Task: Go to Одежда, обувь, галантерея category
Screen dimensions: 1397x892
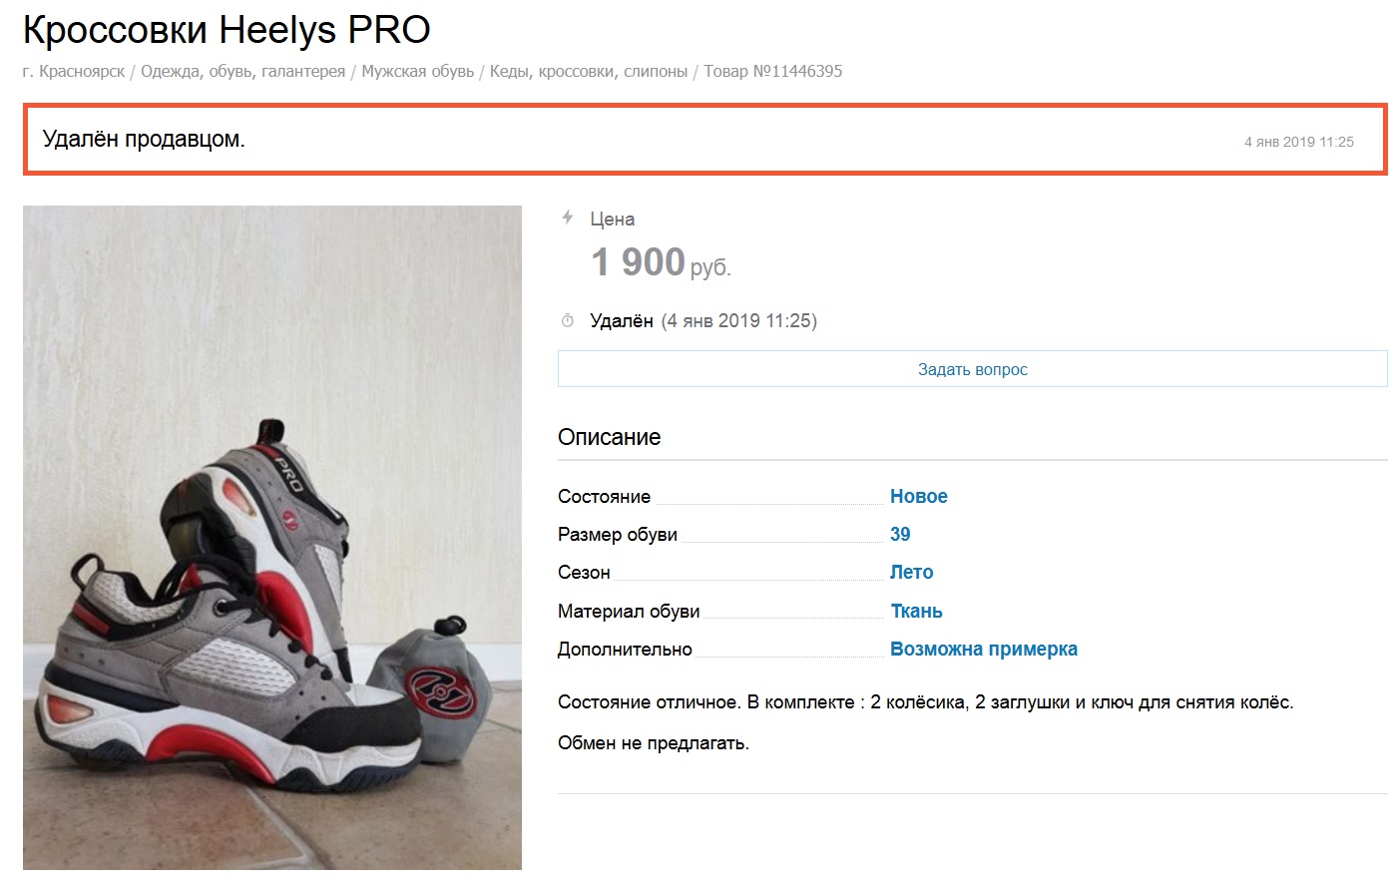Action: coord(242,72)
